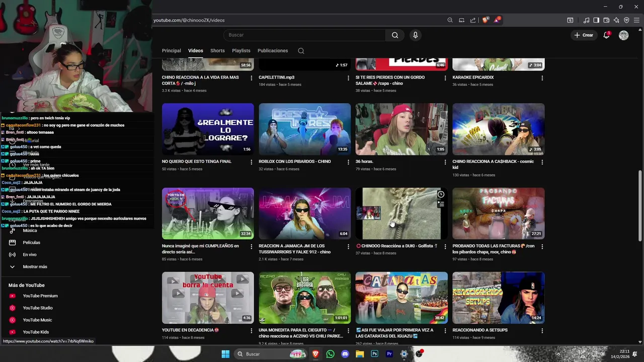The height and width of the screenshot is (362, 644).
Task: Open Windows Start menu
Action: 225,354
